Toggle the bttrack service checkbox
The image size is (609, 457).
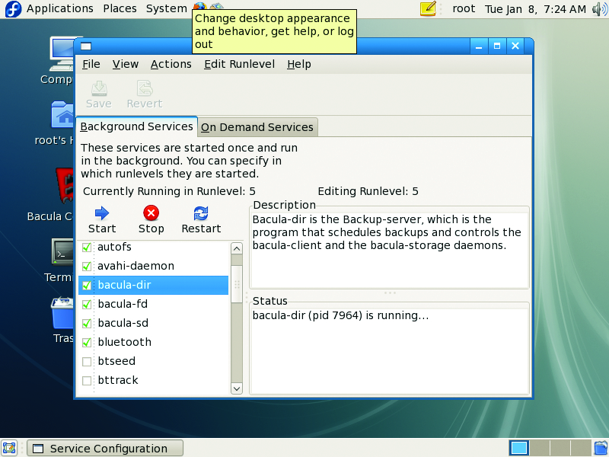point(87,380)
